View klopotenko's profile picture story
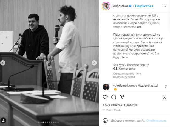The width and height of the screenshot is (170, 127). [x=106, y=6]
